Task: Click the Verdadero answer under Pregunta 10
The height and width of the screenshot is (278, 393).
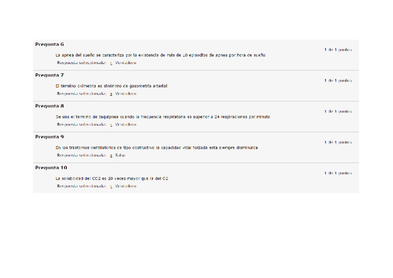Action: pyautogui.click(x=126, y=186)
